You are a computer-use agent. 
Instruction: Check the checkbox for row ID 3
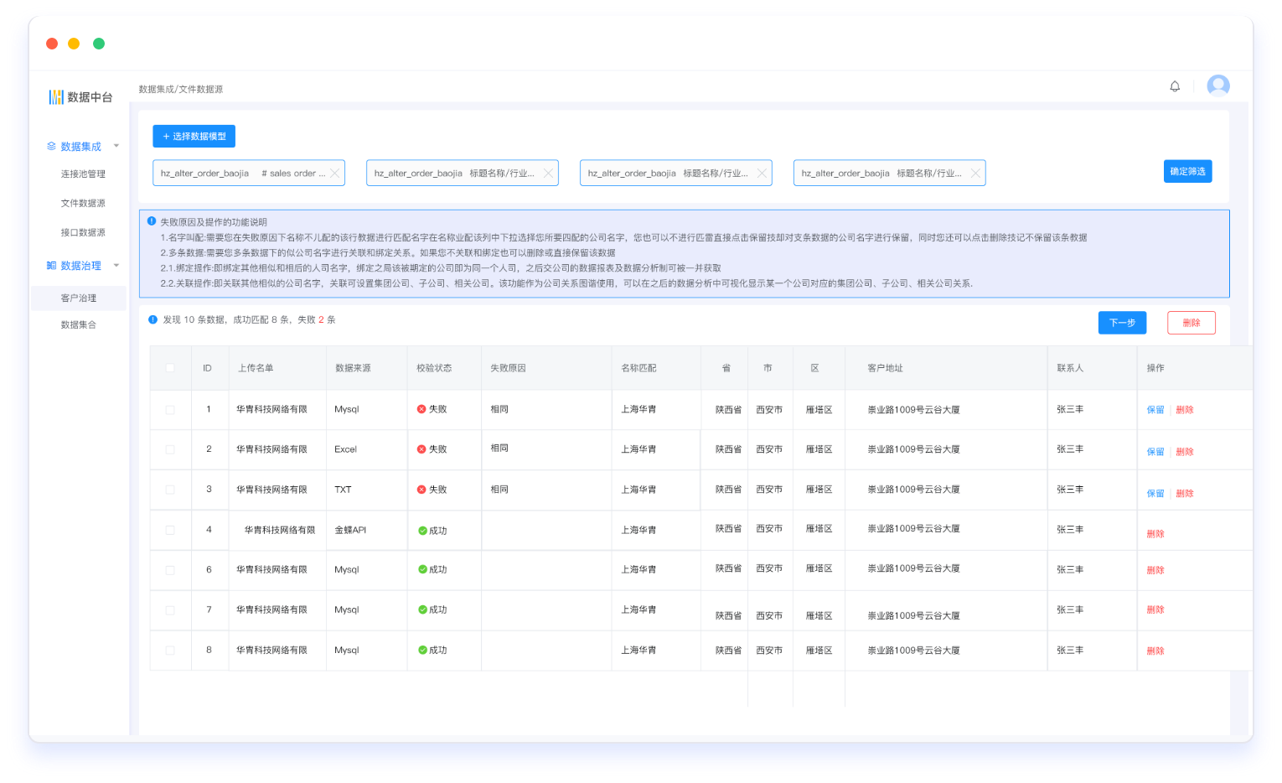(170, 490)
